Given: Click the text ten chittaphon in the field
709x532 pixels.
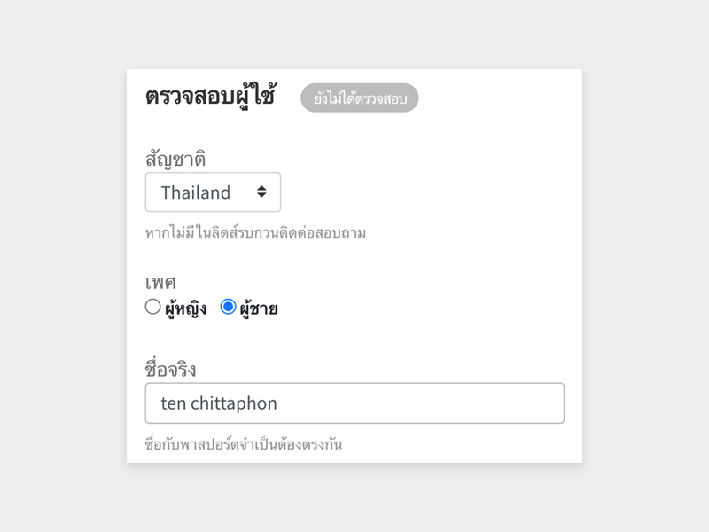Looking at the screenshot, I should coord(219,403).
